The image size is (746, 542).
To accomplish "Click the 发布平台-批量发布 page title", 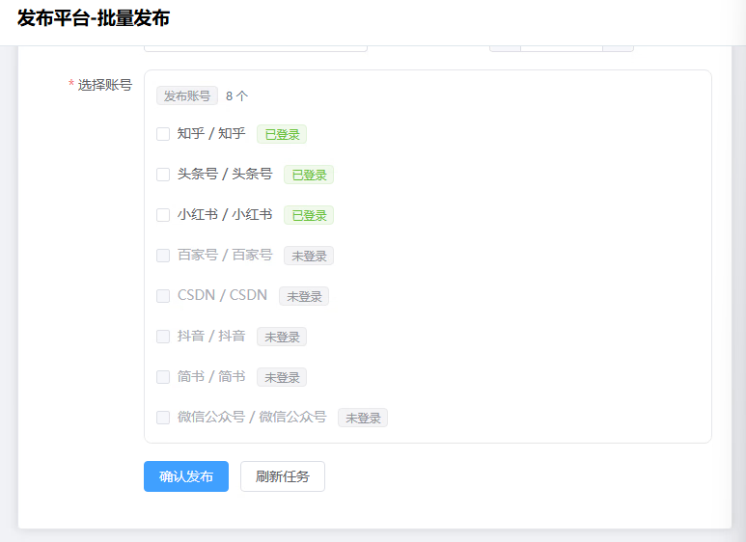I will click(94, 18).
